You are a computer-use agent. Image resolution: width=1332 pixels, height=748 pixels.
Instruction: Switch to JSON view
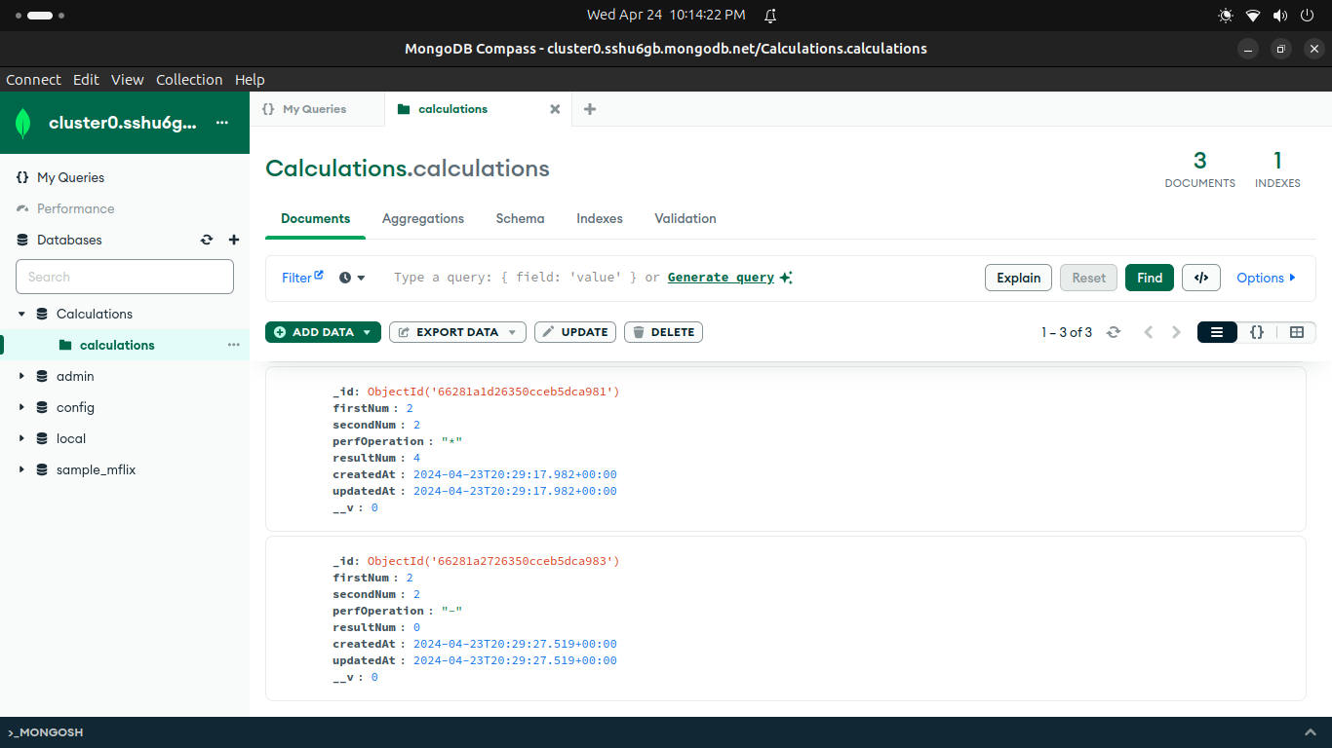[x=1257, y=332]
